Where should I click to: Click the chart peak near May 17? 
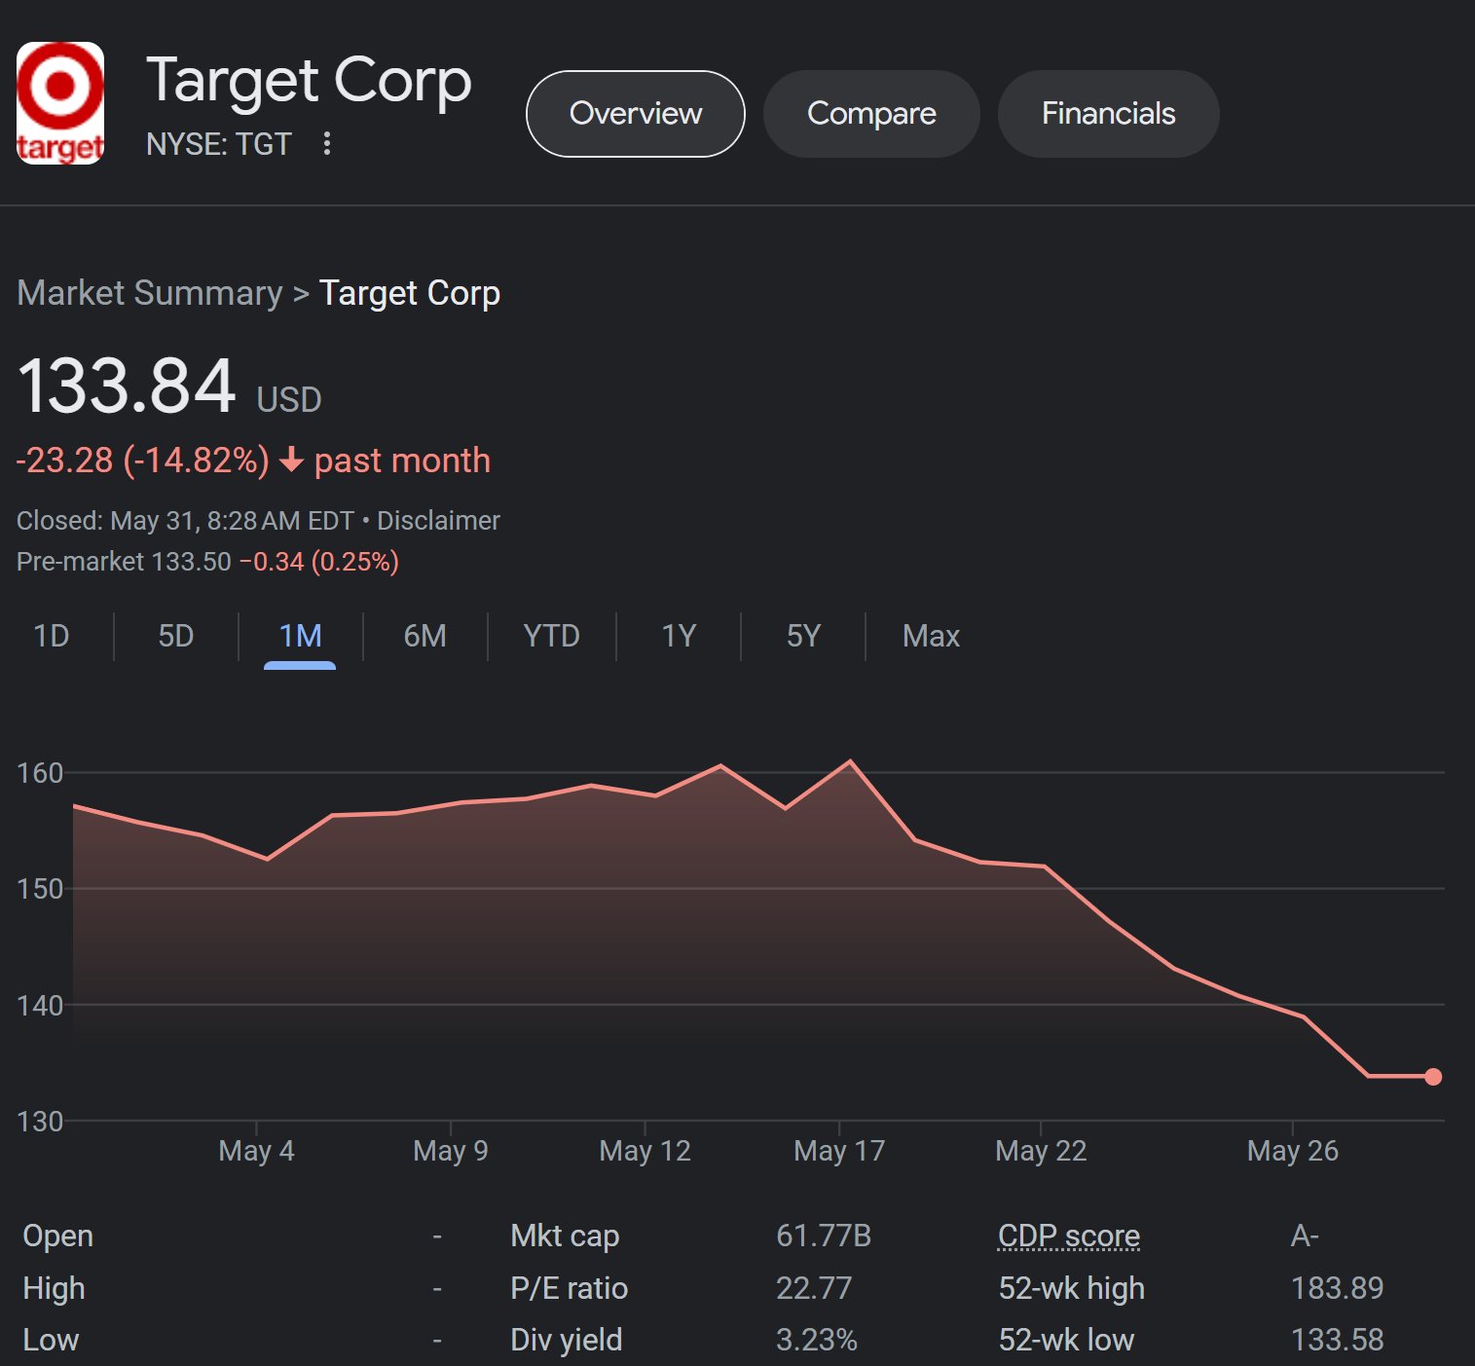point(850,761)
